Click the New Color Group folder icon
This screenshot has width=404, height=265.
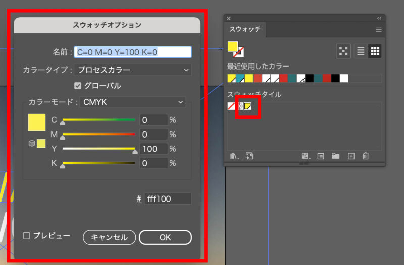coord(335,156)
